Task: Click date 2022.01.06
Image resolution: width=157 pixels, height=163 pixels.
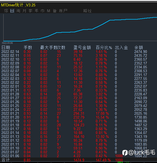Action: [x=10, y=156]
